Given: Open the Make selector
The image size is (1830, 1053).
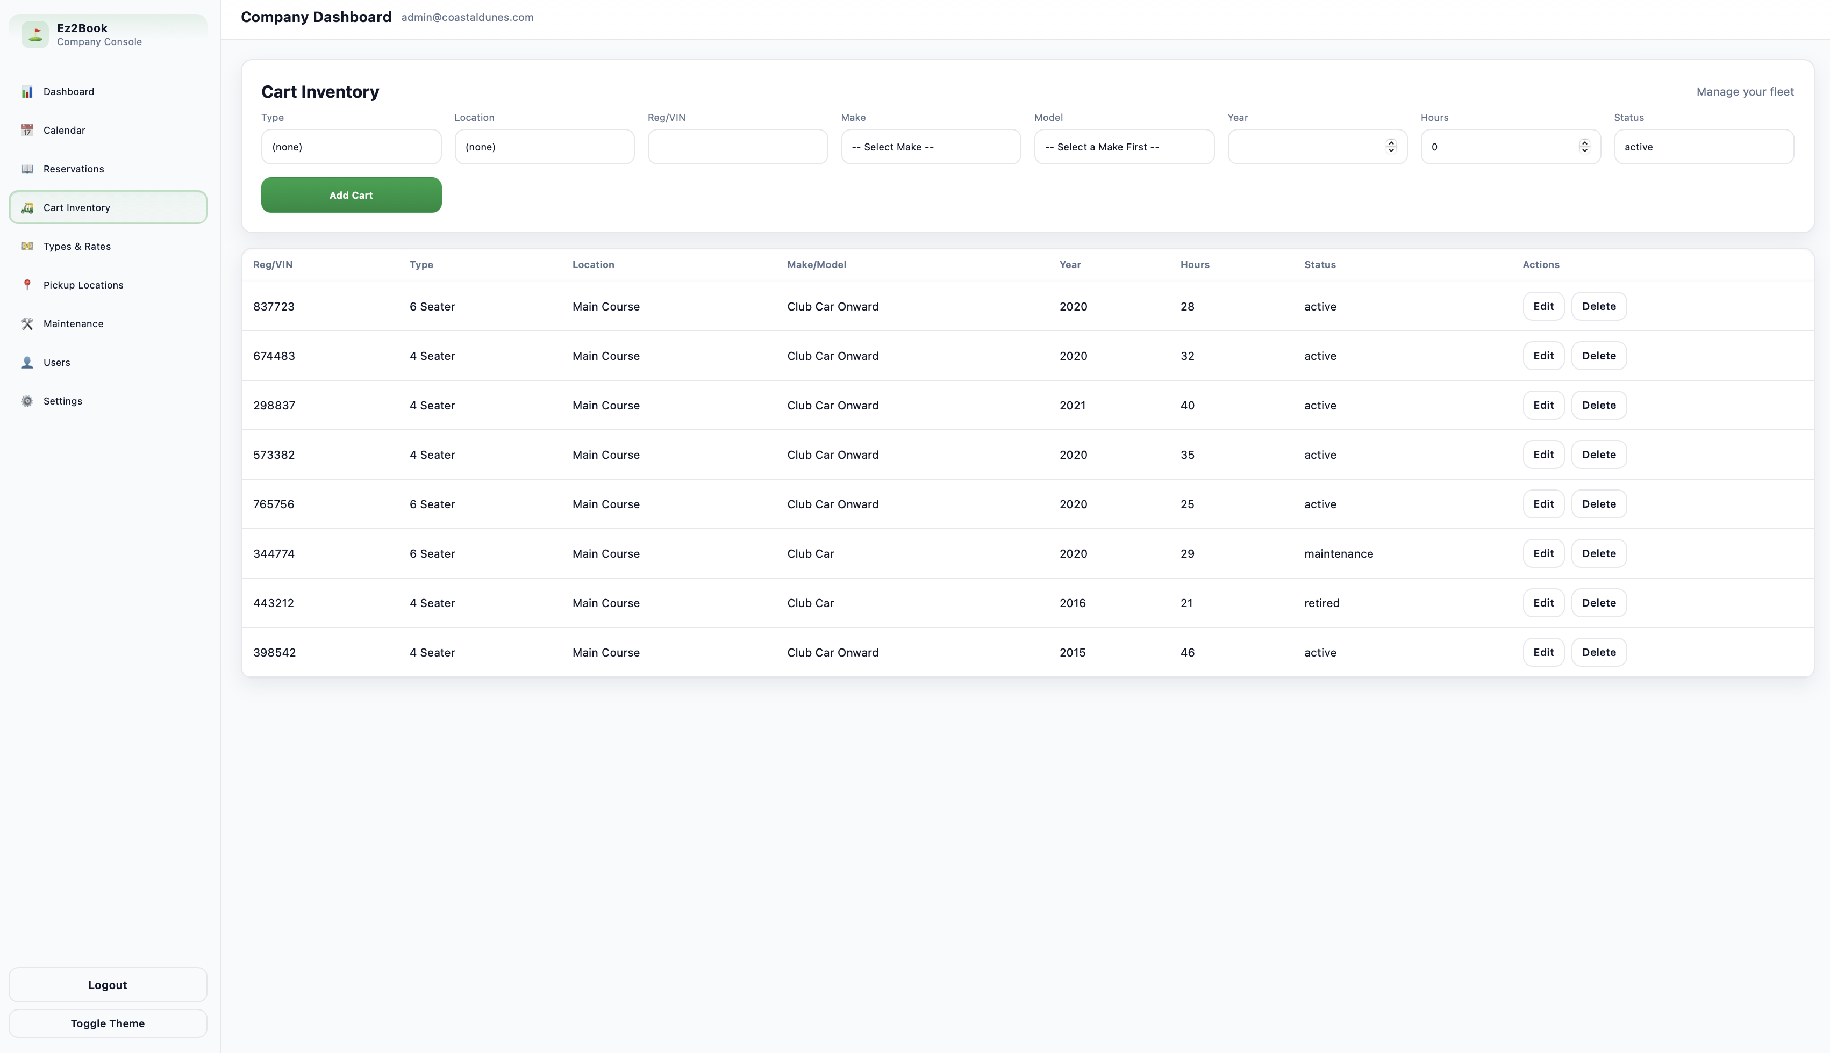Looking at the screenshot, I should pos(931,146).
